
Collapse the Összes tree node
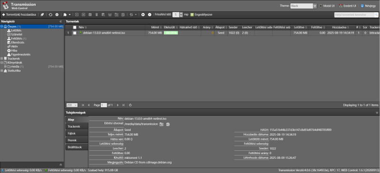coord(2,26)
